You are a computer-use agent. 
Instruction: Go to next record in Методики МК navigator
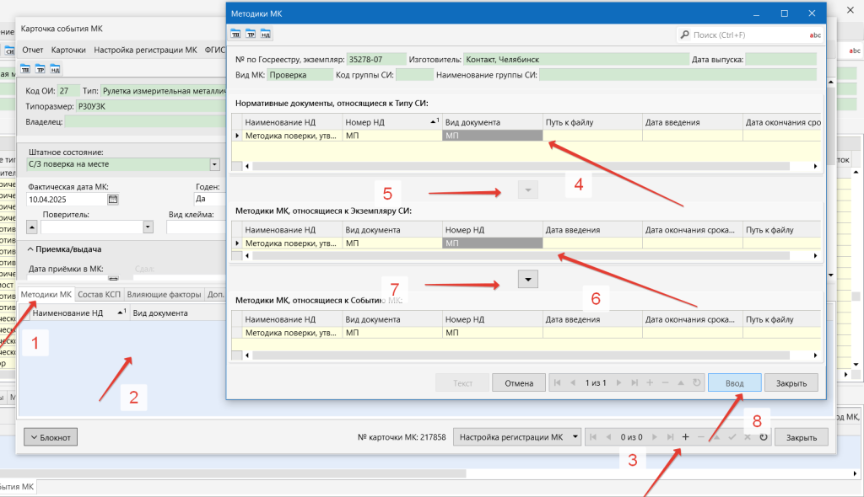tap(618, 382)
